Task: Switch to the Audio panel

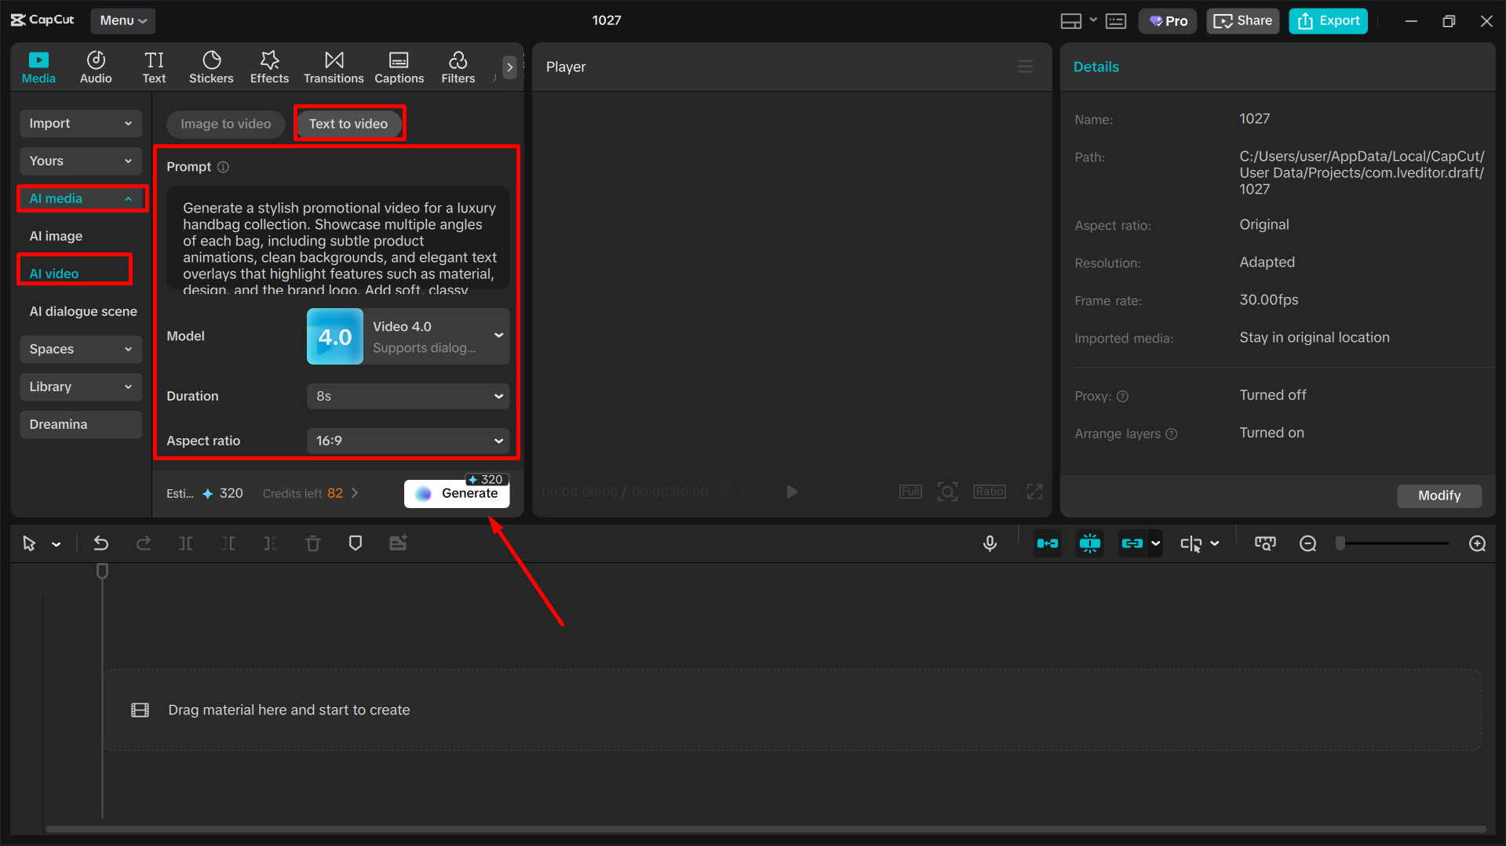Action: [x=95, y=67]
